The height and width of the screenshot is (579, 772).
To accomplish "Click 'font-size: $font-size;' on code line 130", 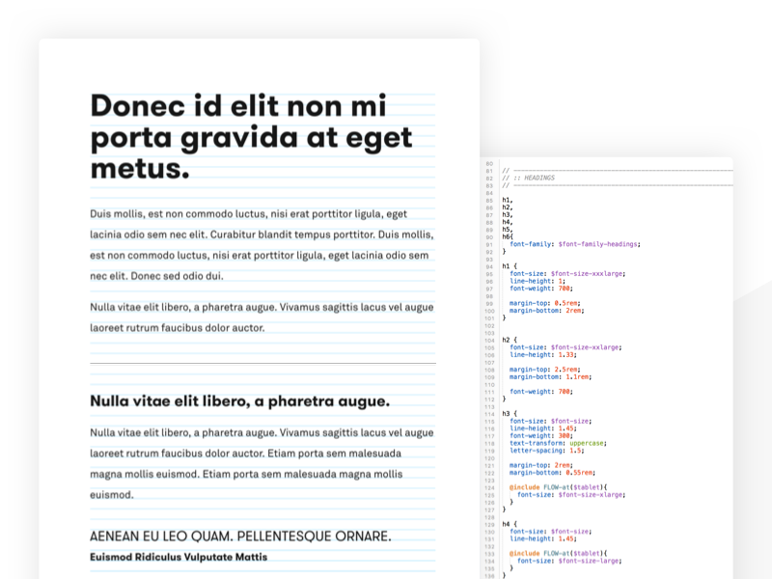I will [x=551, y=532].
